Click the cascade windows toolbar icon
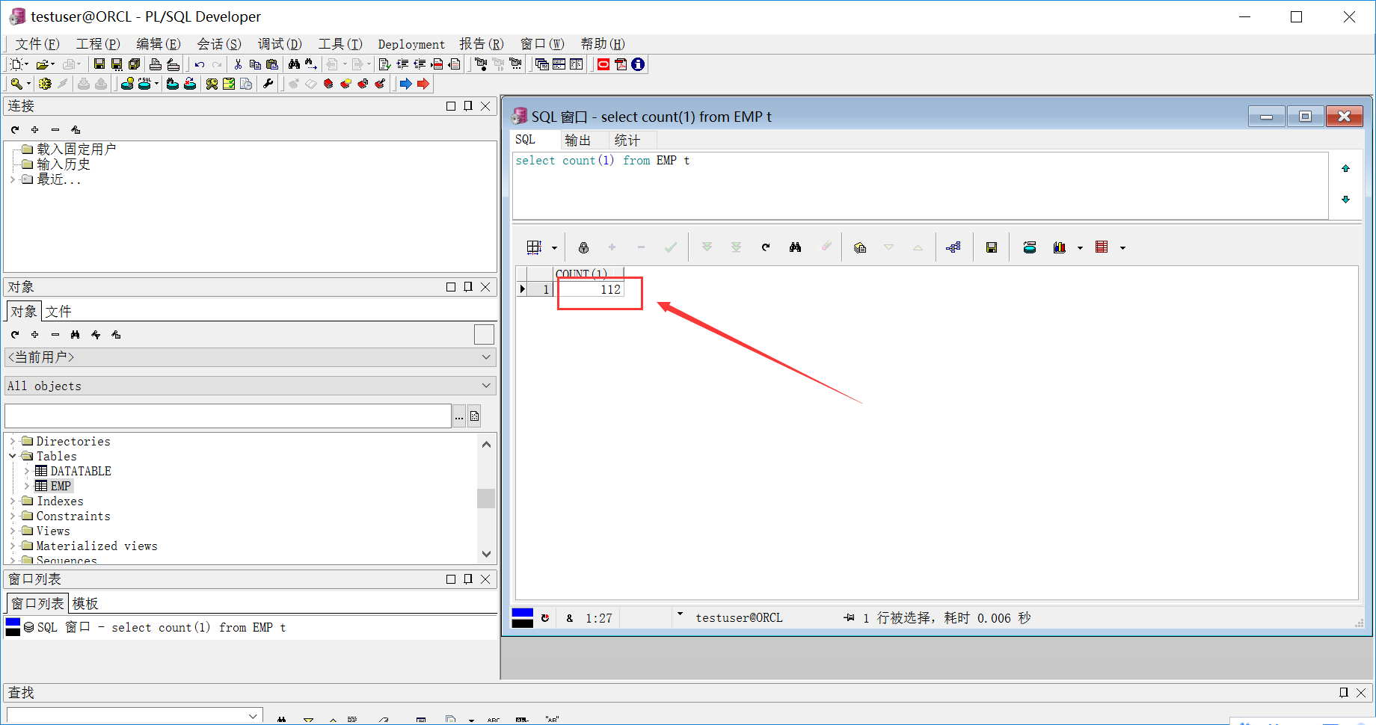Viewport: 1376px width, 725px height. click(x=542, y=64)
